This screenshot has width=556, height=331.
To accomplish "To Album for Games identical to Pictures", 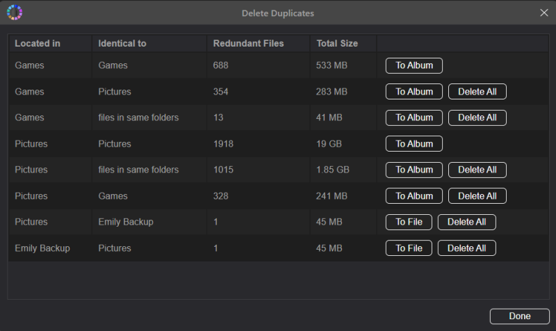I will coord(414,92).
